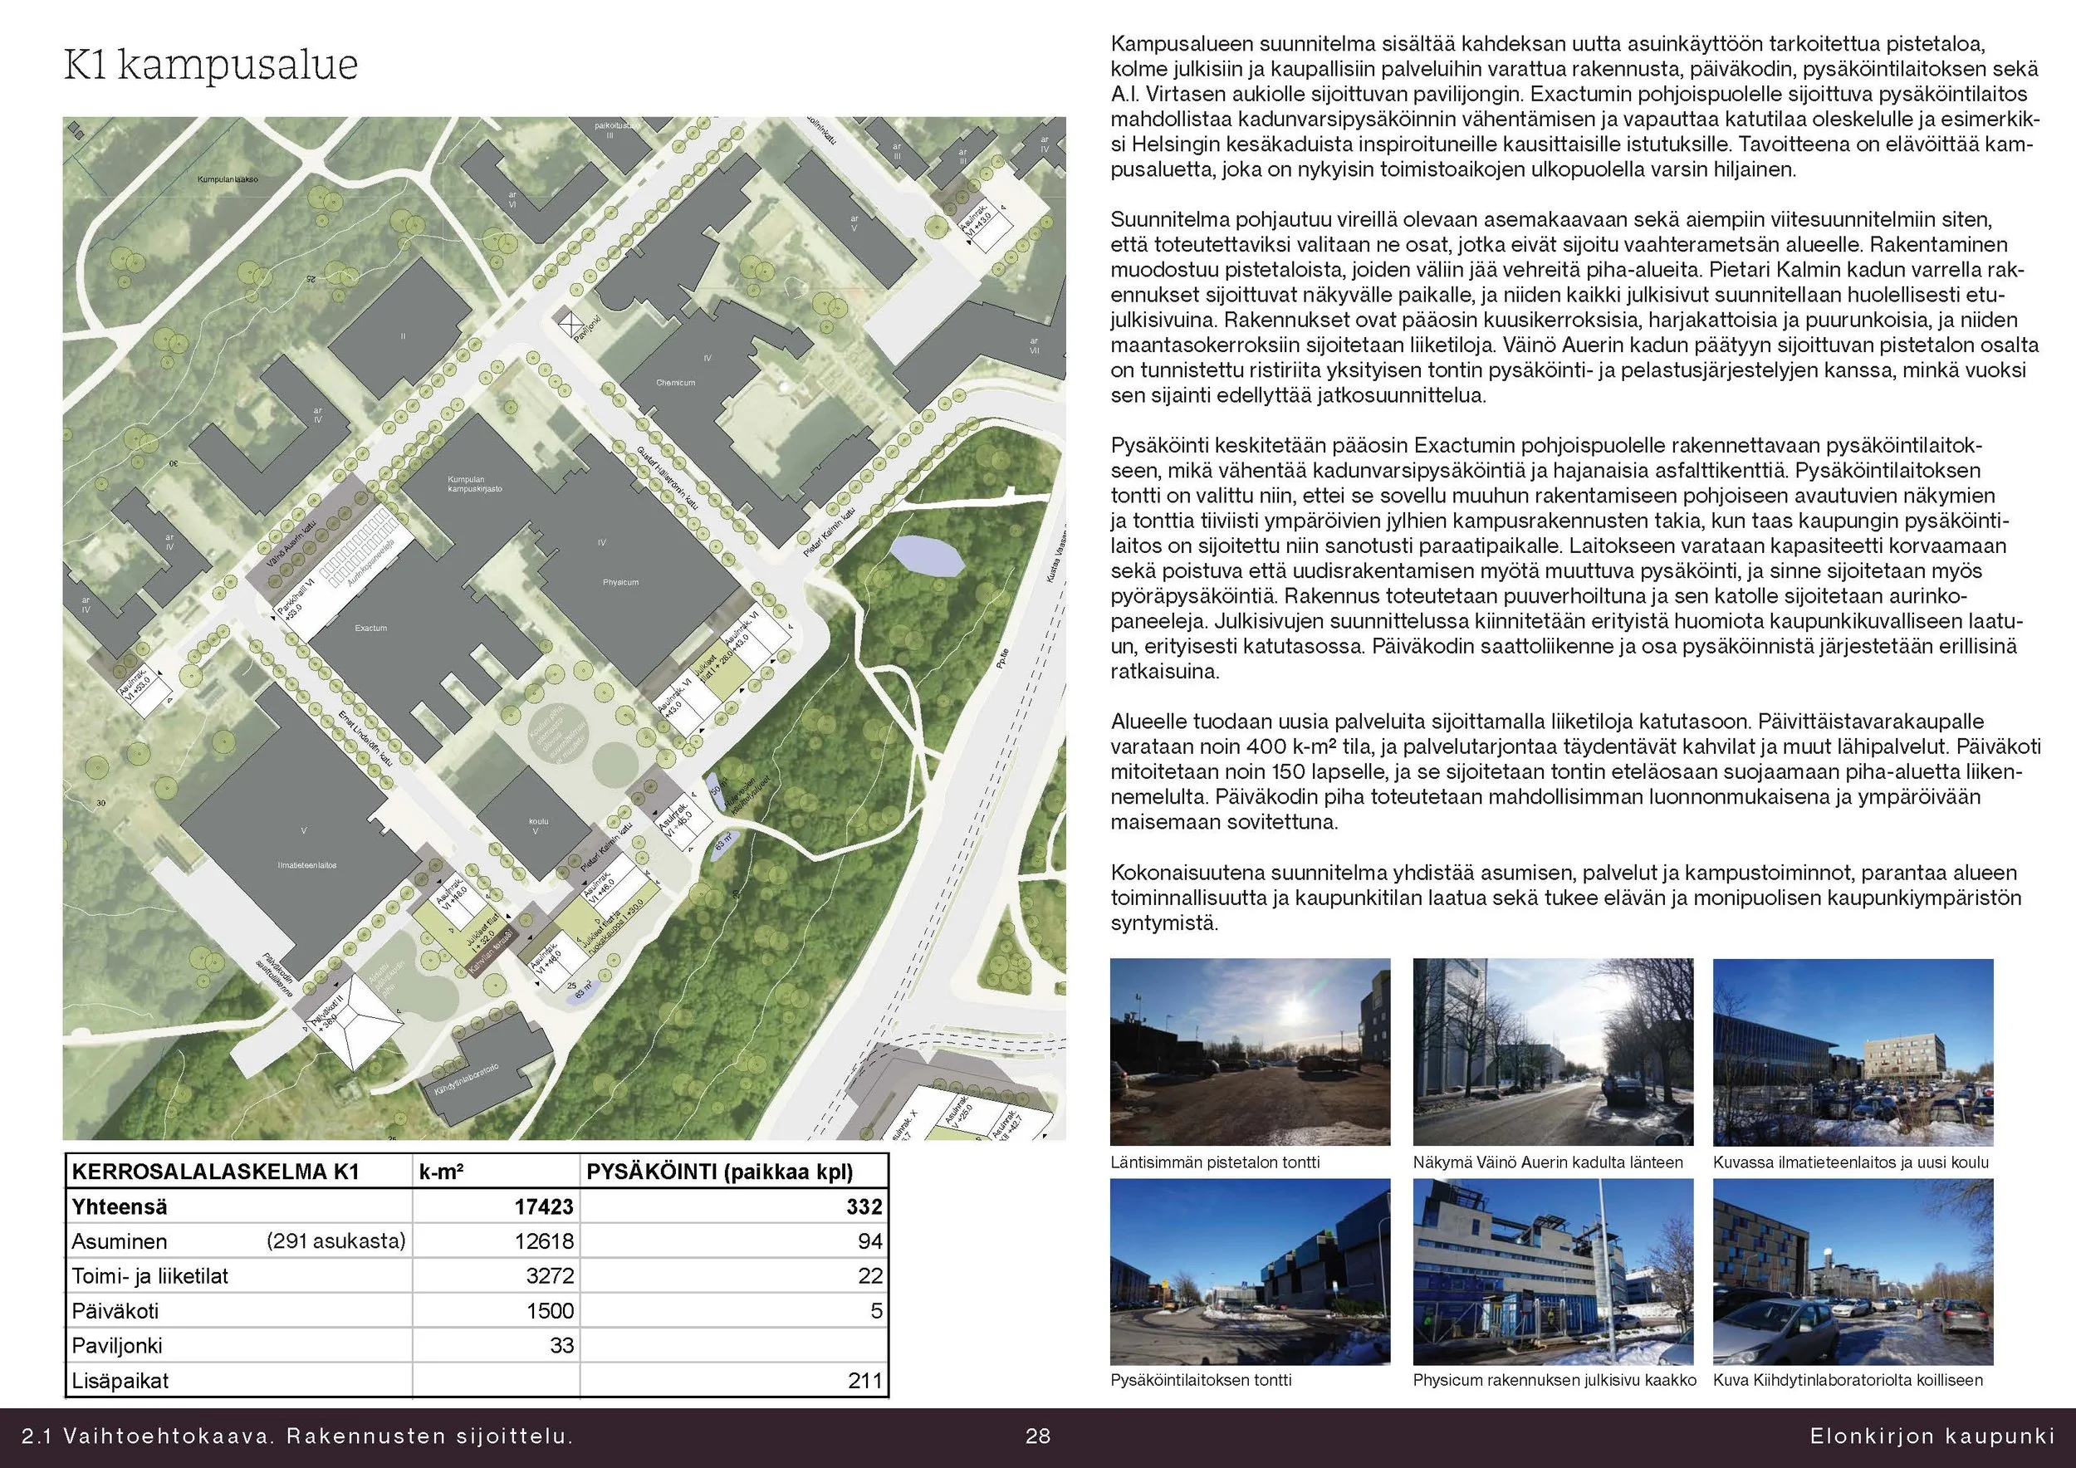
Task: Select the 'Asuminen' row label
Action: click(120, 1242)
